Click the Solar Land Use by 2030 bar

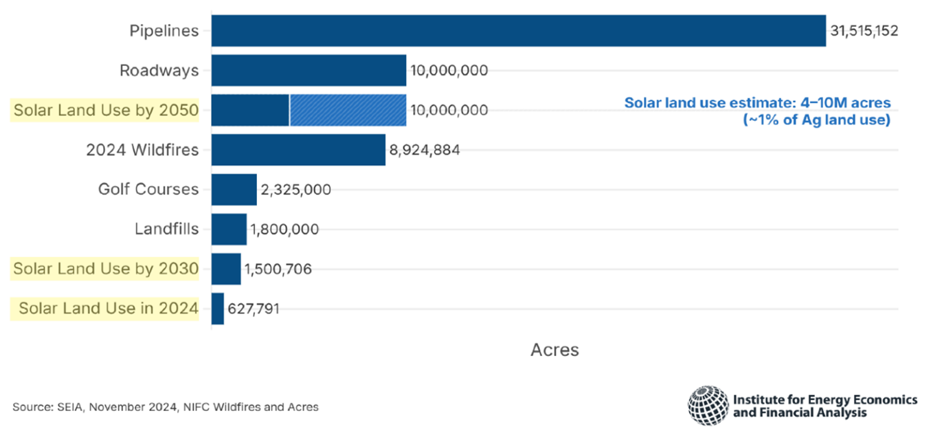coord(225,268)
